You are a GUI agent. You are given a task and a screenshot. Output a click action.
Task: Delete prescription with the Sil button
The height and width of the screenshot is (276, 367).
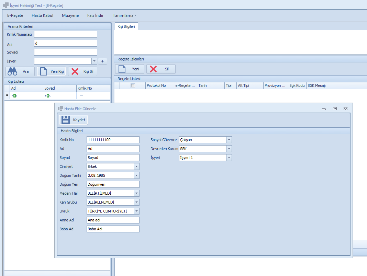tap(161, 69)
